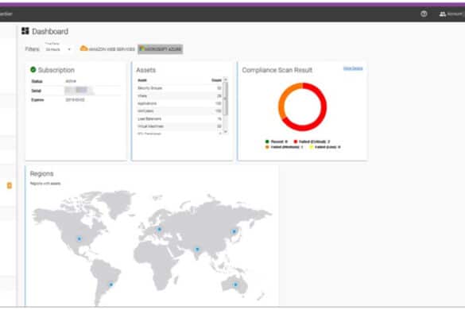
Task: Toggle the green Passed legend item
Action: 277,141
